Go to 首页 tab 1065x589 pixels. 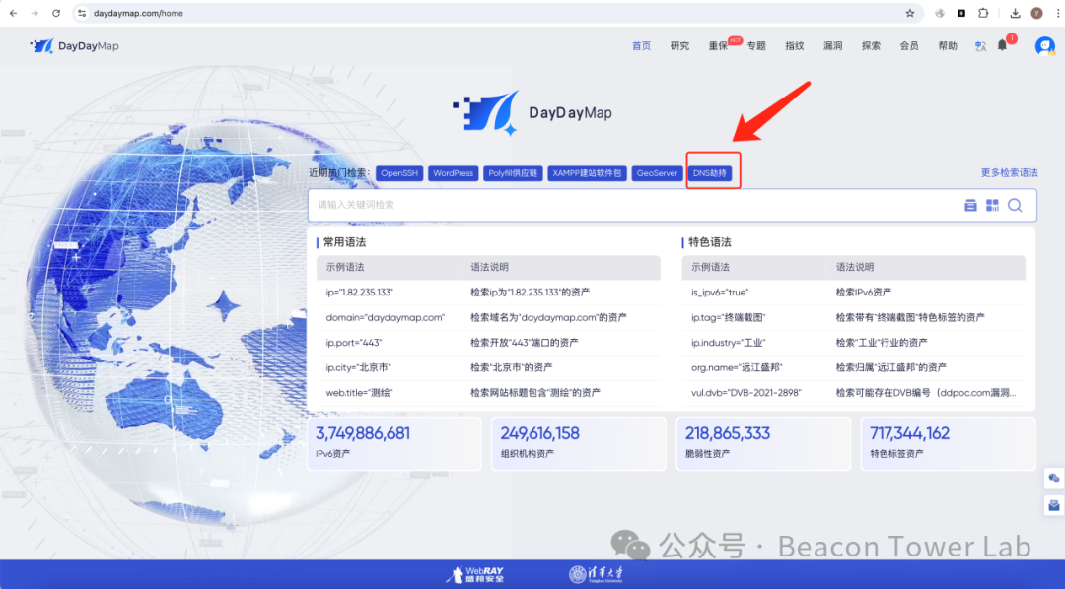point(641,45)
